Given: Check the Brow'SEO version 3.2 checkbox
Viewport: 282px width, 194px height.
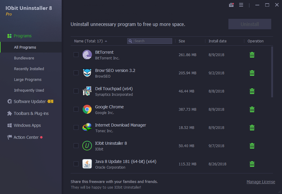Looking at the screenshot, I should 76,73.
